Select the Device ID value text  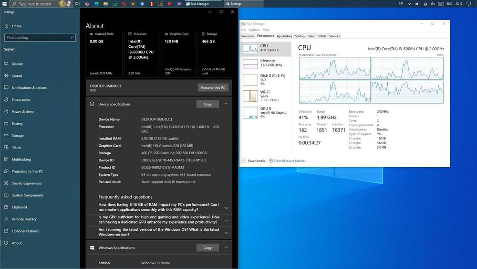click(174, 160)
